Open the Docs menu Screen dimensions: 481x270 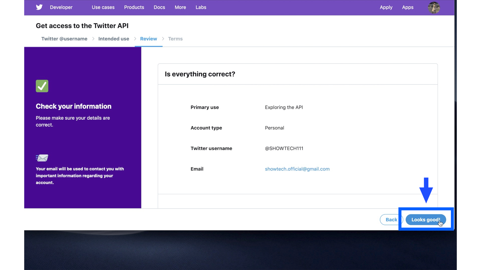point(159,7)
